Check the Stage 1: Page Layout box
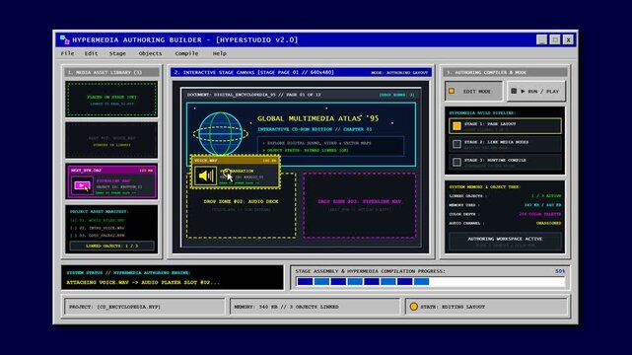Viewport: 632px width, 355px height. tap(456, 126)
